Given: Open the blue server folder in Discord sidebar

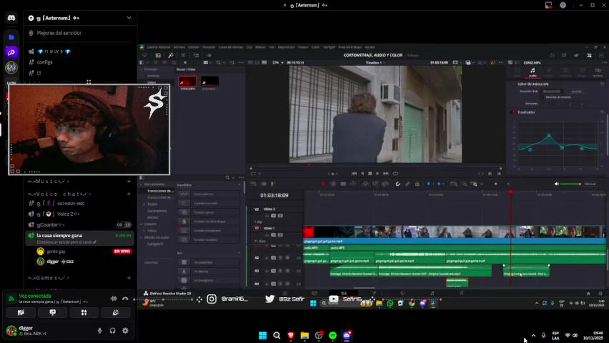Looking at the screenshot, I should click(x=11, y=37).
